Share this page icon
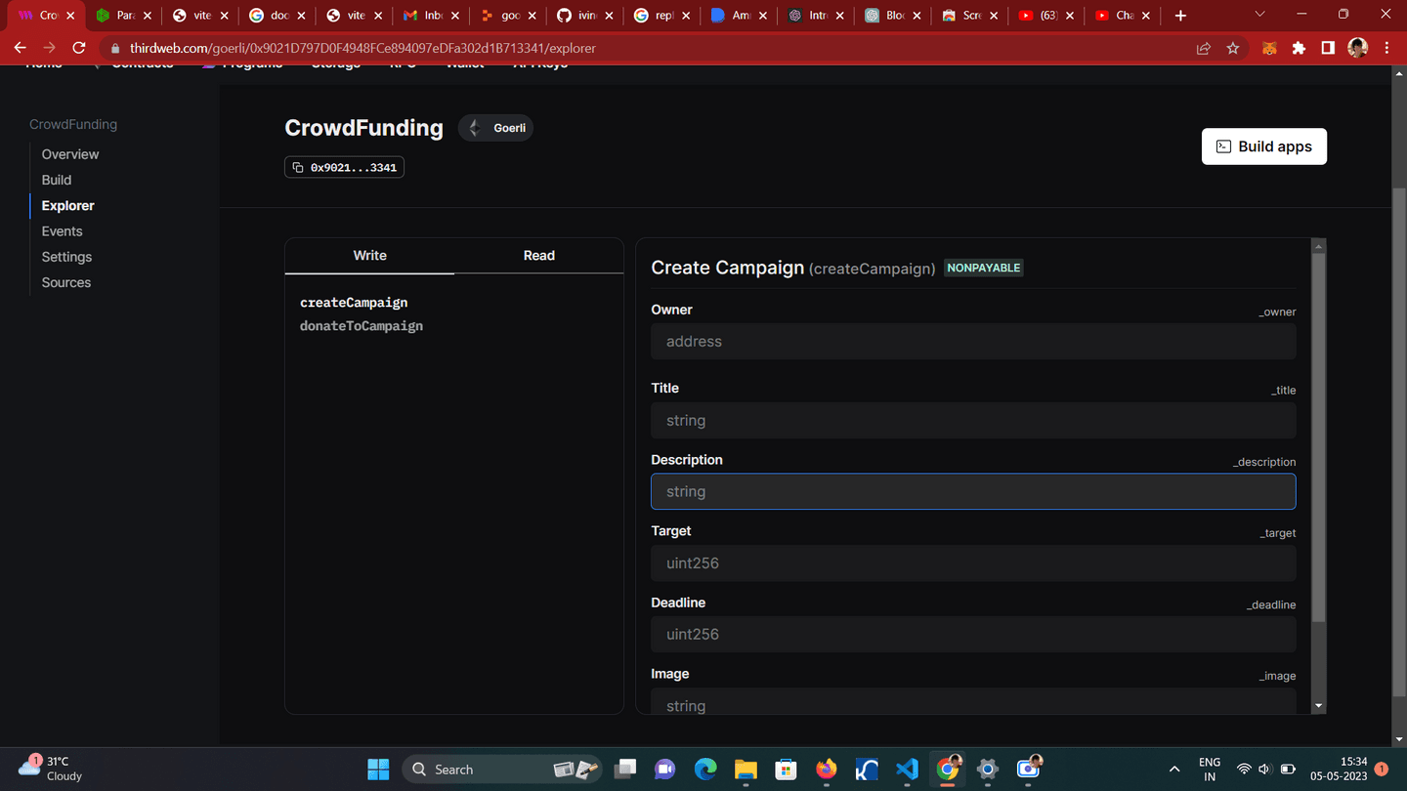This screenshot has width=1407, height=791. coord(1204,48)
